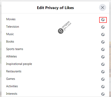The height and width of the screenshot is (97, 111).
Task: Change Television privacy via globe icon
Action: point(103,27)
